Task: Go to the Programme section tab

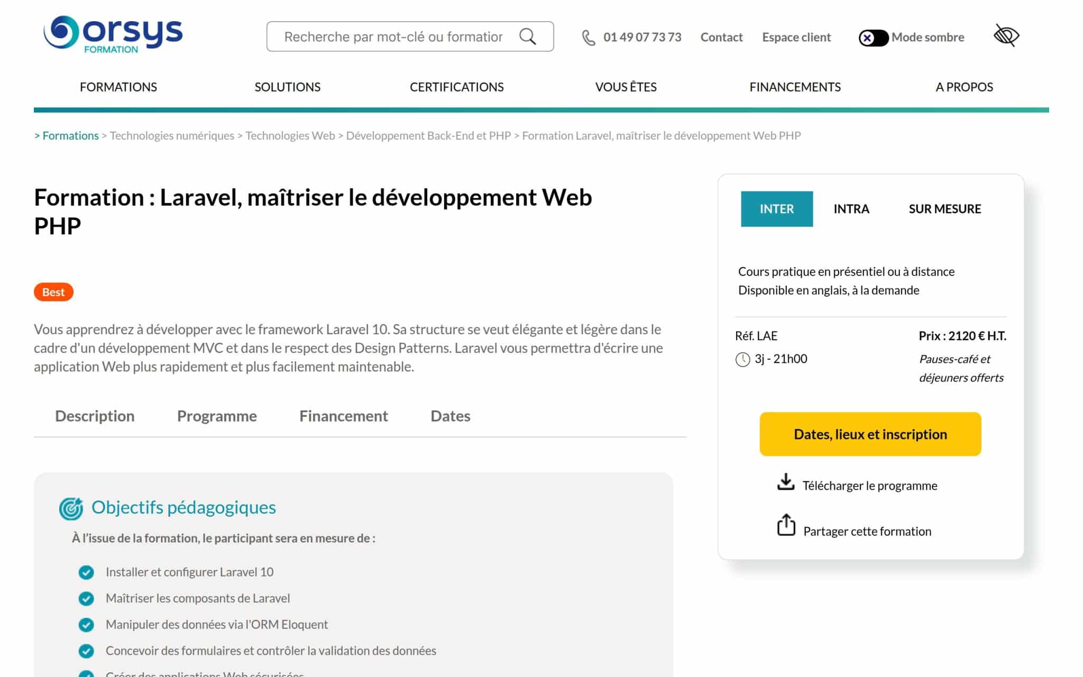Action: [217, 416]
